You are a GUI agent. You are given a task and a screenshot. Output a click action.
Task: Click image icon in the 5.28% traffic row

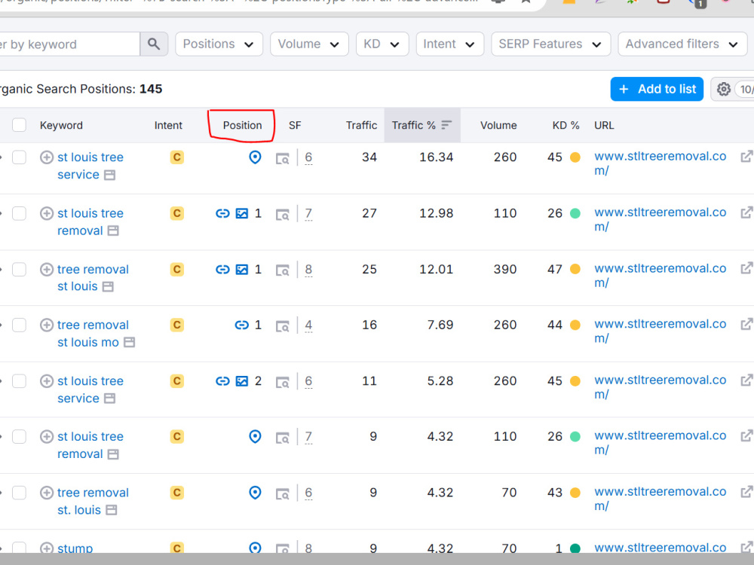242,381
